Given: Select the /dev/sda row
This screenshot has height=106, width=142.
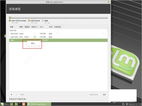Looking at the screenshot, I should coord(58,30).
